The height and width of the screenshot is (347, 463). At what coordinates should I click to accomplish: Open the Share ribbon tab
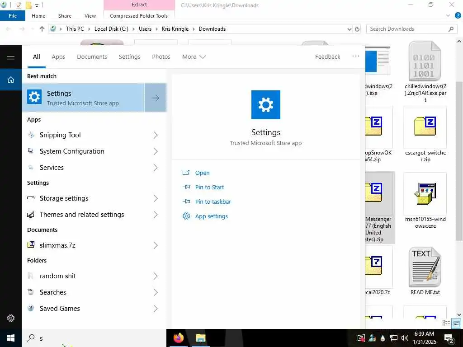point(65,16)
